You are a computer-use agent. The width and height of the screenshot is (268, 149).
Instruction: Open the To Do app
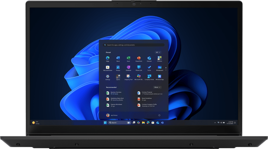click(149, 68)
